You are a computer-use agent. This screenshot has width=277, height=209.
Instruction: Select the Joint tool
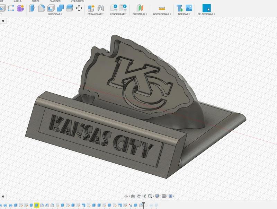coord(100,8)
